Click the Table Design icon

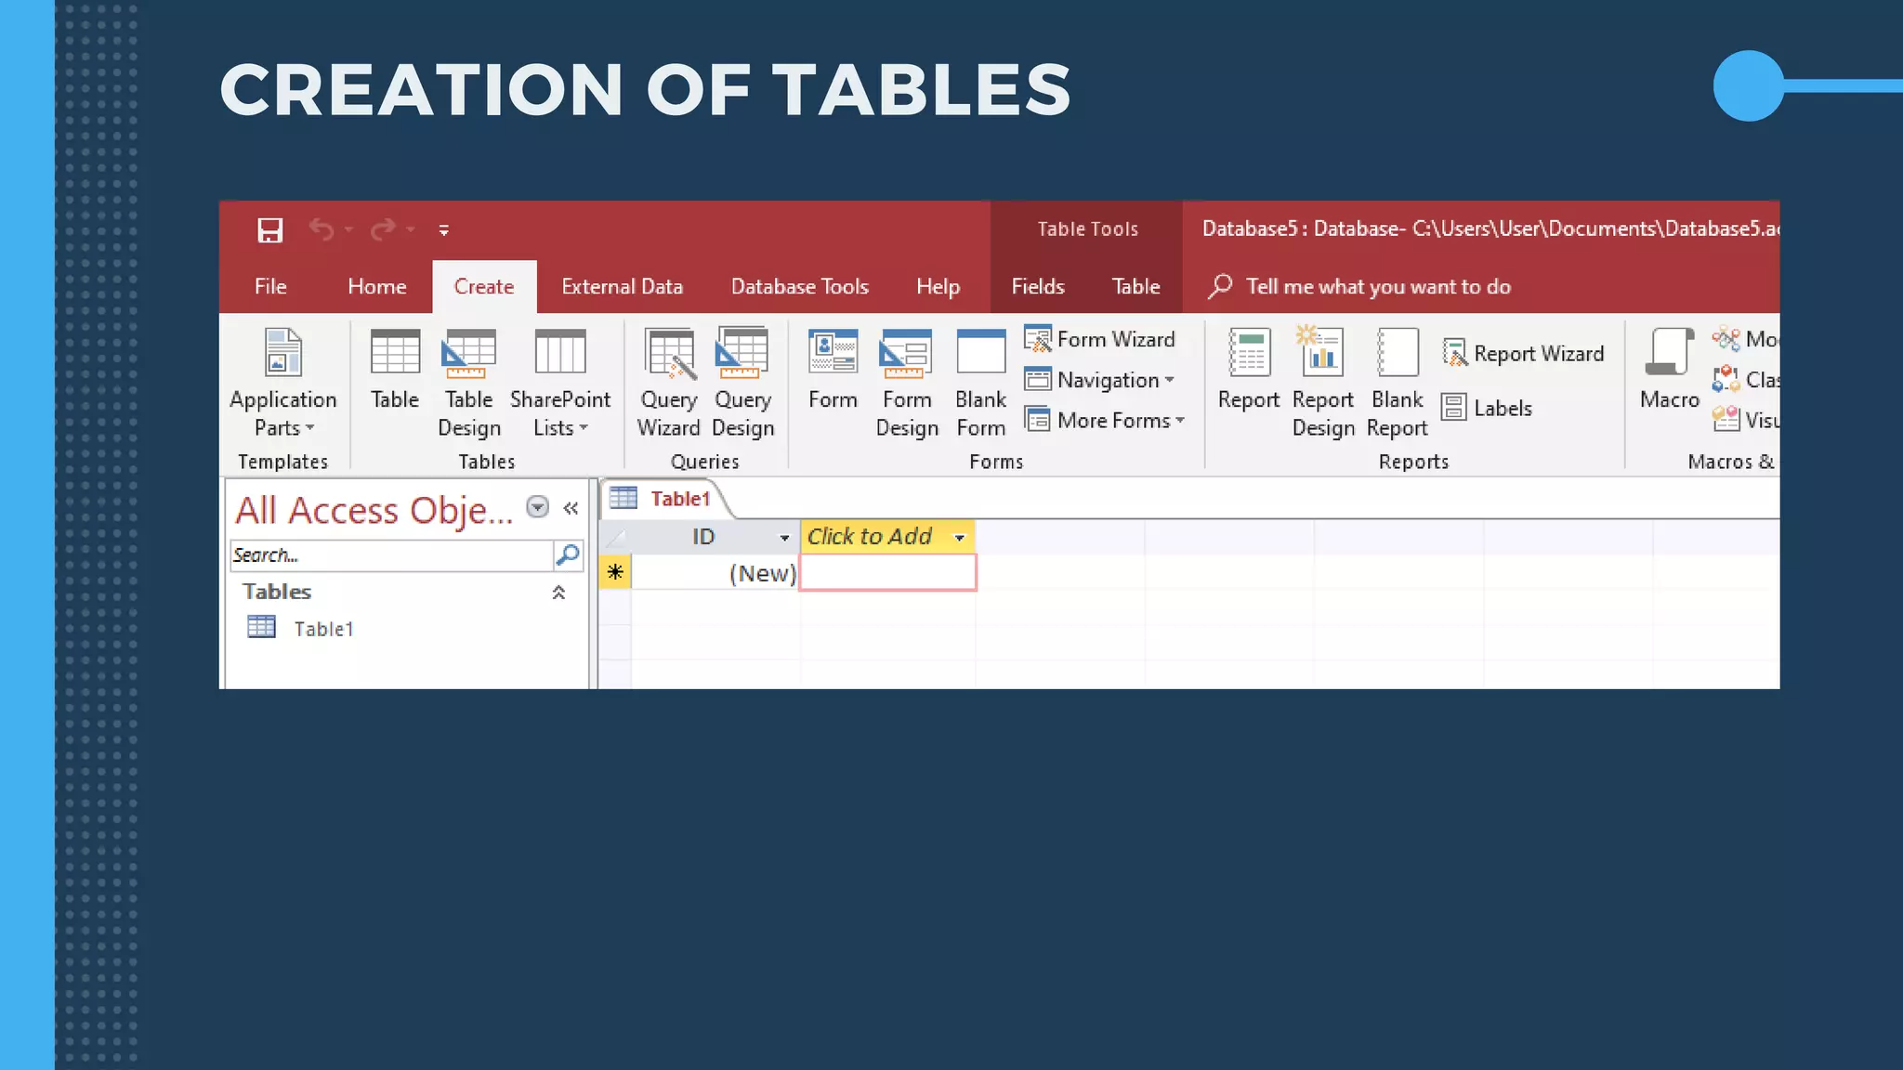[468, 354]
